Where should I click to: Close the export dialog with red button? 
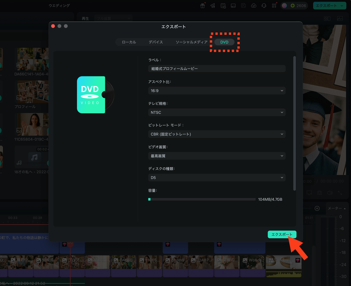click(x=53, y=26)
